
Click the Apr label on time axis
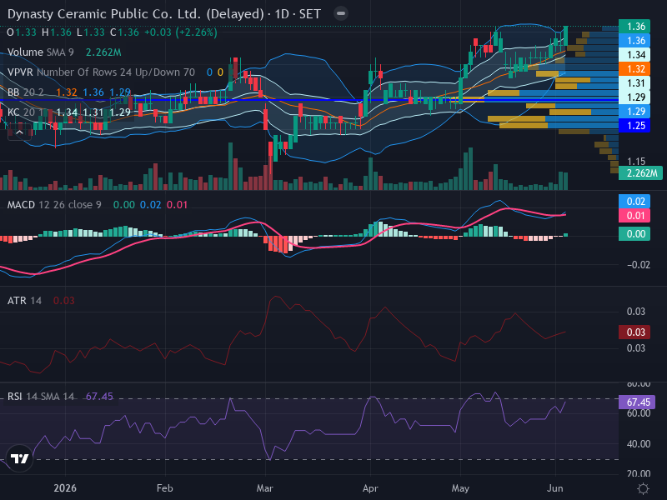370,488
